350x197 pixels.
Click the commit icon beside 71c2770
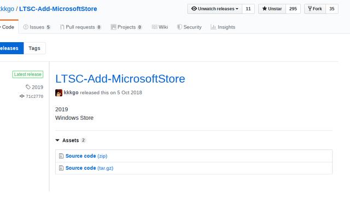22,96
